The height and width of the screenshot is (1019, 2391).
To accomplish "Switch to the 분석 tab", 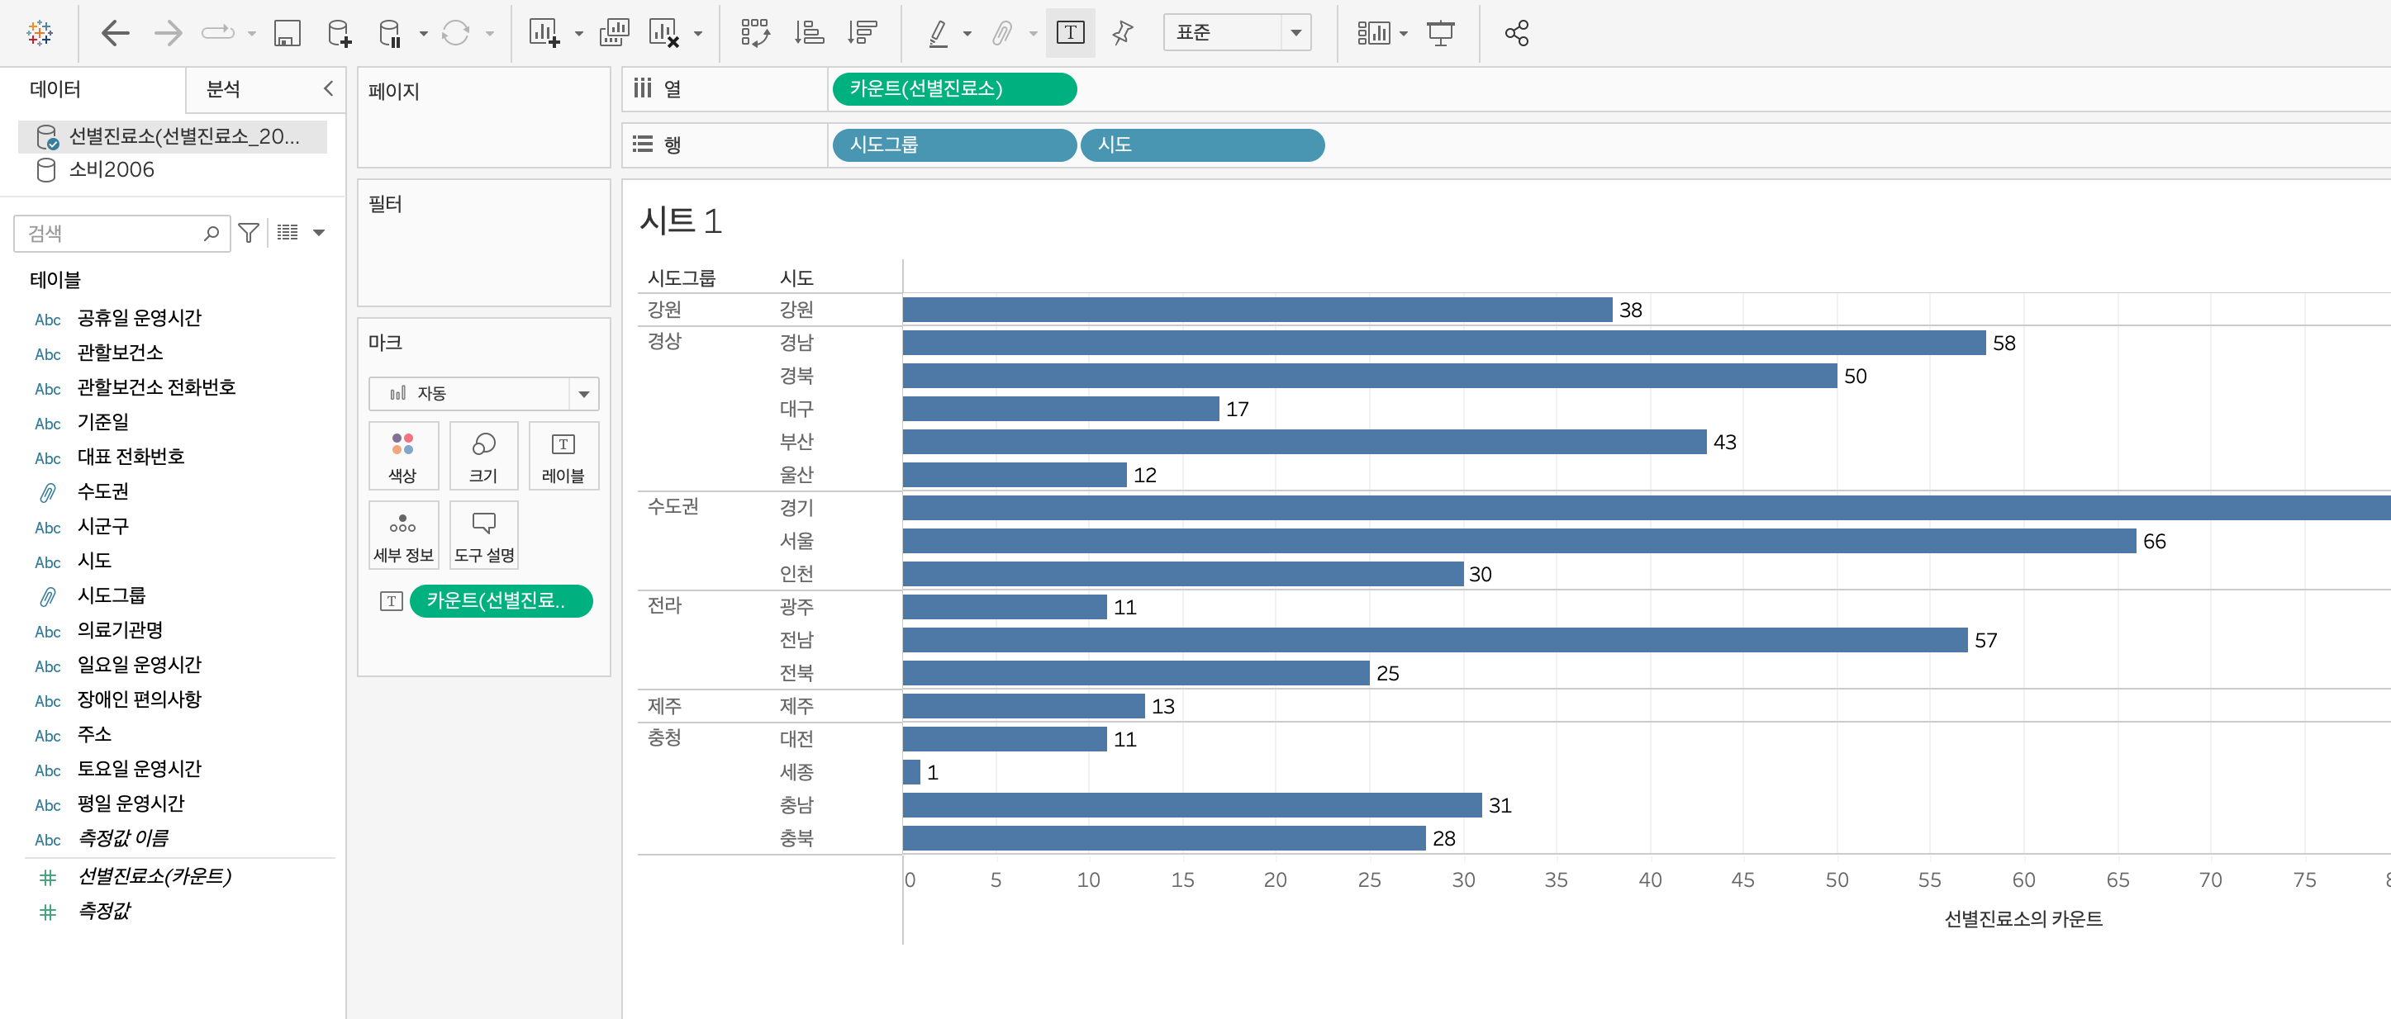I will click(x=224, y=89).
